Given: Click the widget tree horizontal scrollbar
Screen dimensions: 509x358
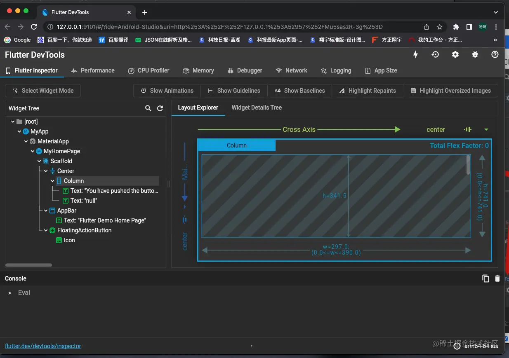Looking at the screenshot, I should 28,265.
